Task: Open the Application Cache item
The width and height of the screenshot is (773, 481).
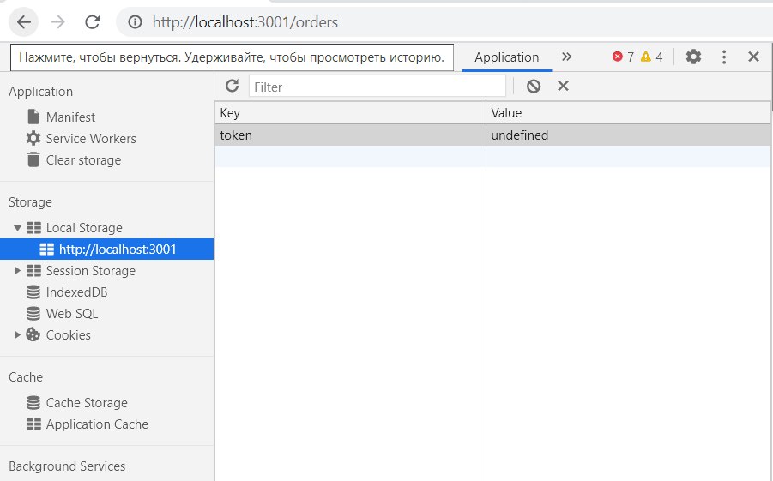Action: tap(97, 424)
